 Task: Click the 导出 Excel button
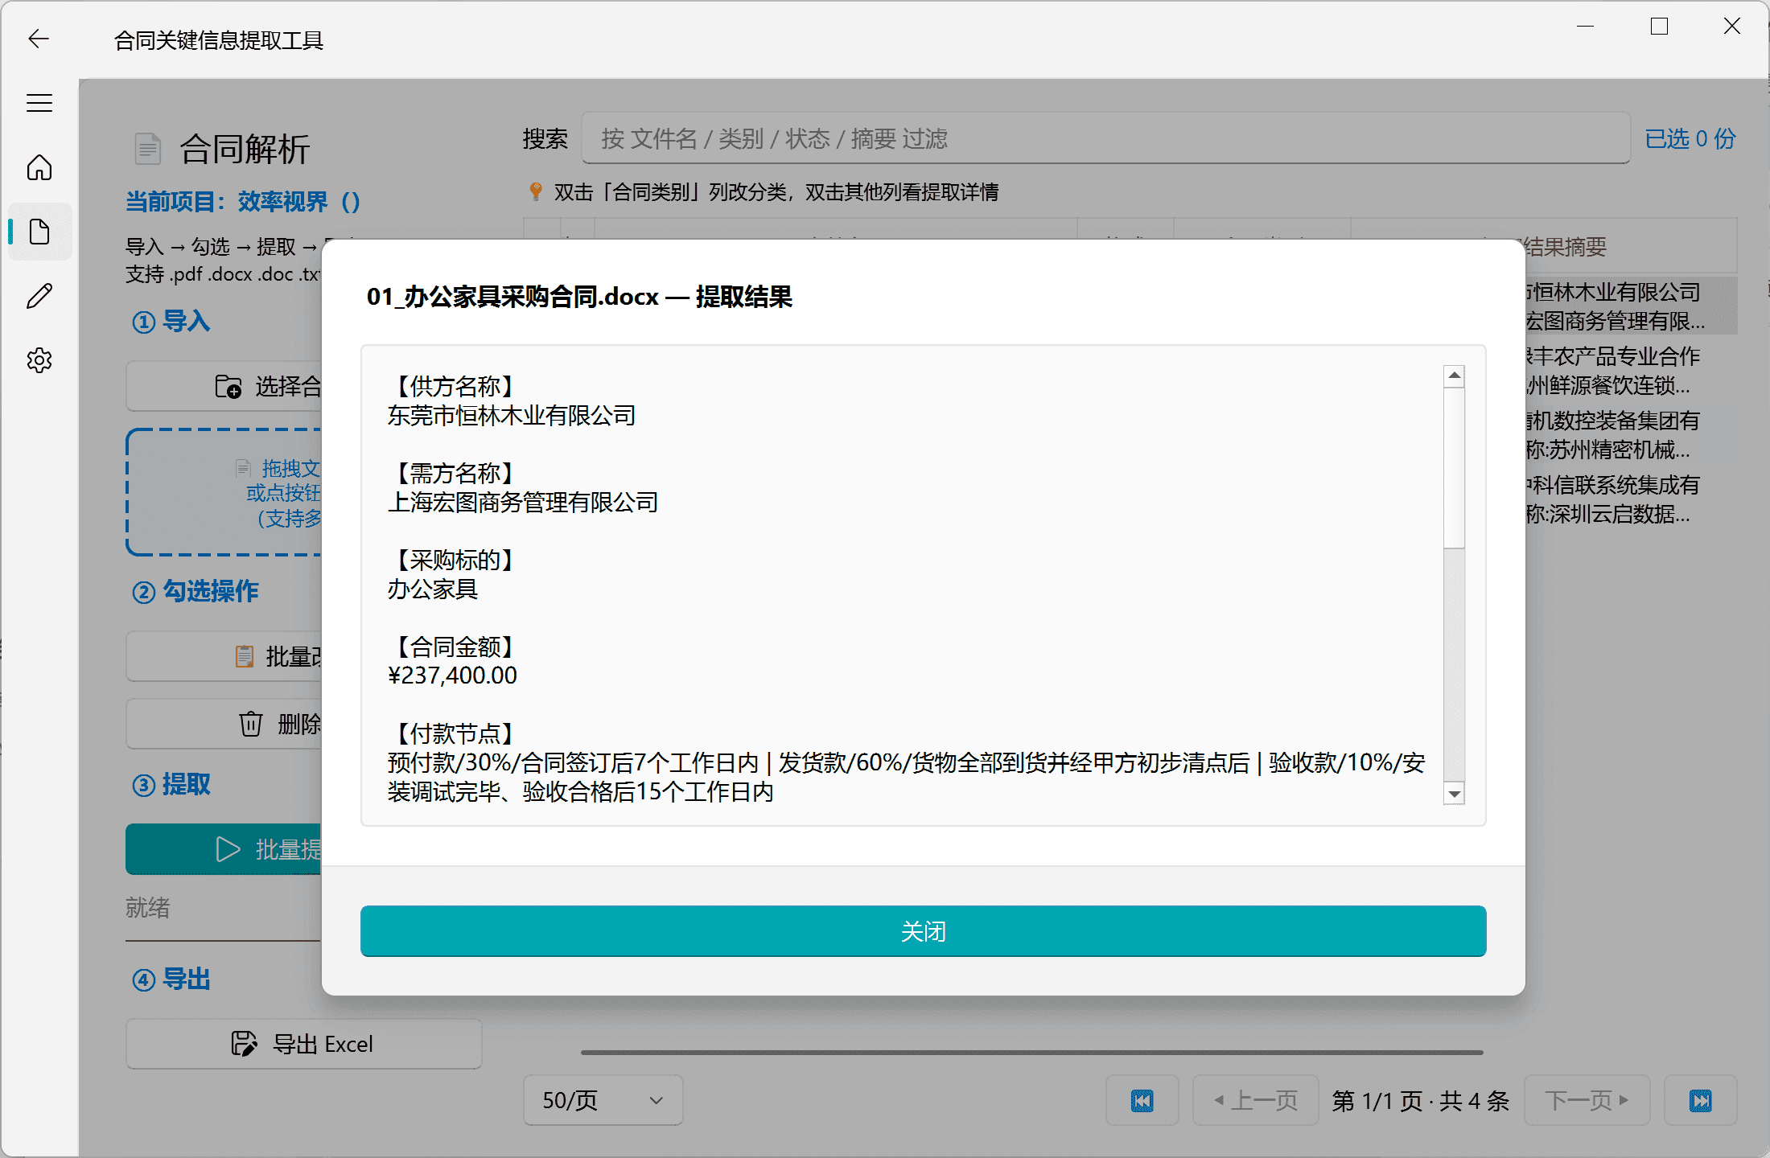[x=304, y=1044]
